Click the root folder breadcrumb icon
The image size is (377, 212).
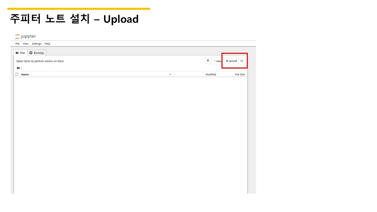click(18, 68)
